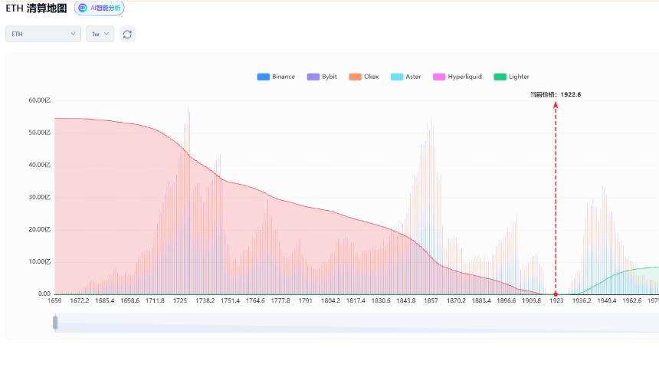Expand the 1w timeframe dropdown
659x371 pixels.
coord(100,34)
